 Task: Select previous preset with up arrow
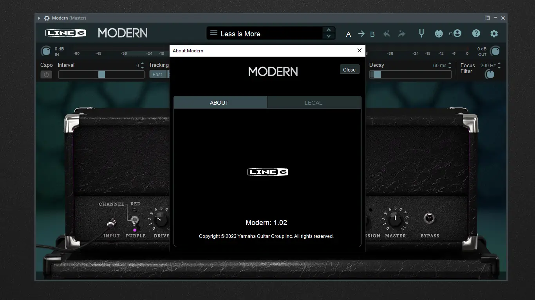[328, 30]
